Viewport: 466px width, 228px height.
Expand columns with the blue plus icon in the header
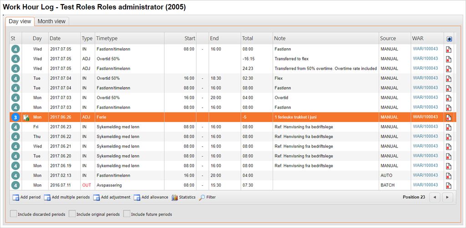(x=450, y=39)
